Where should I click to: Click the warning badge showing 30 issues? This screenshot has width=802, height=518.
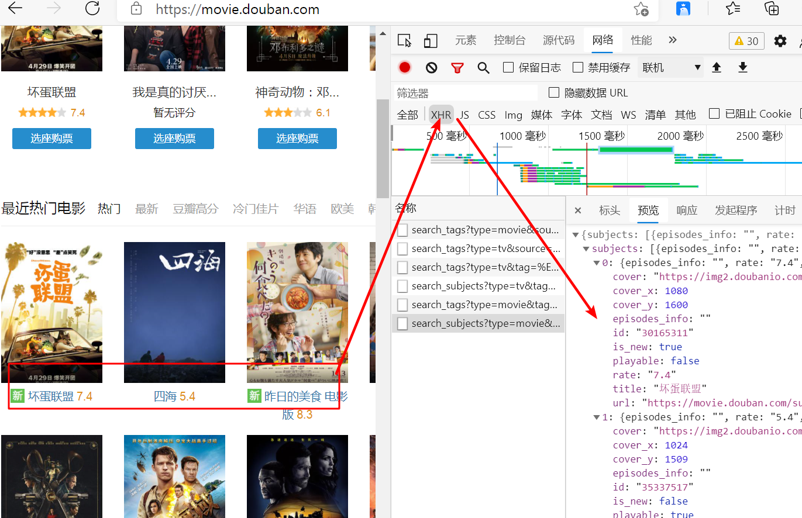746,41
